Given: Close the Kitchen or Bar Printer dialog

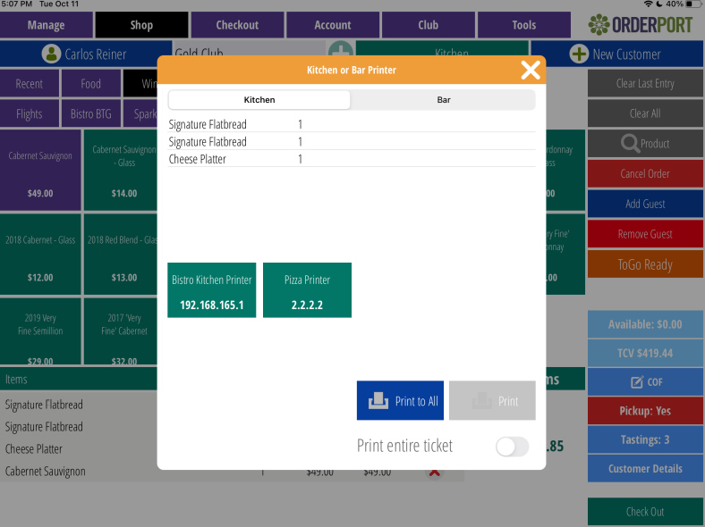Looking at the screenshot, I should pos(531,70).
